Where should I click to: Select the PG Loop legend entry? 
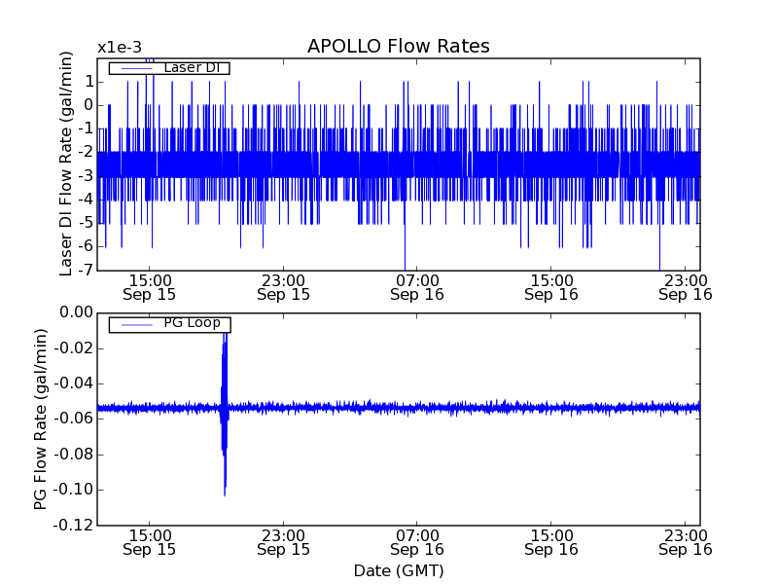pos(169,324)
